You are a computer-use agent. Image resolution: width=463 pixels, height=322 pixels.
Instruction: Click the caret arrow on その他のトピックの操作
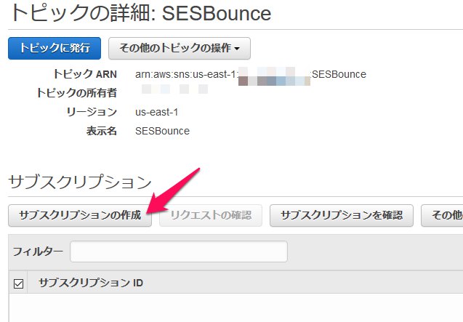(x=238, y=49)
